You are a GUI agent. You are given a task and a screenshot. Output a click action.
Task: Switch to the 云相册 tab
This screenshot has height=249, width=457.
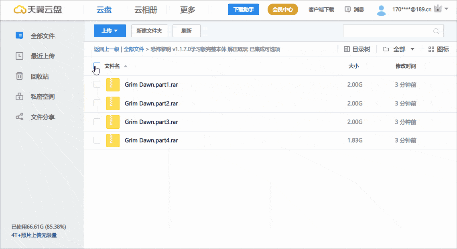pyautogui.click(x=146, y=10)
